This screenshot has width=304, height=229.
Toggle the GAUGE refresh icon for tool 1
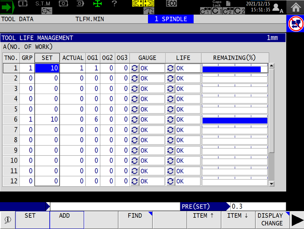135,68
